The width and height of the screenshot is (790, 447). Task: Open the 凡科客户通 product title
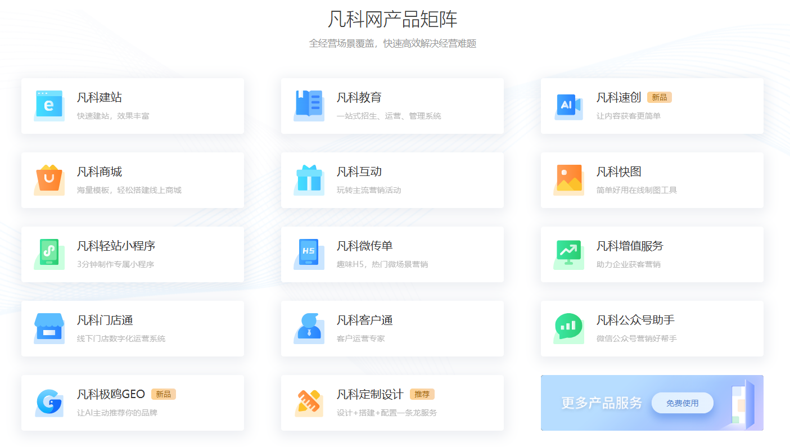click(365, 320)
